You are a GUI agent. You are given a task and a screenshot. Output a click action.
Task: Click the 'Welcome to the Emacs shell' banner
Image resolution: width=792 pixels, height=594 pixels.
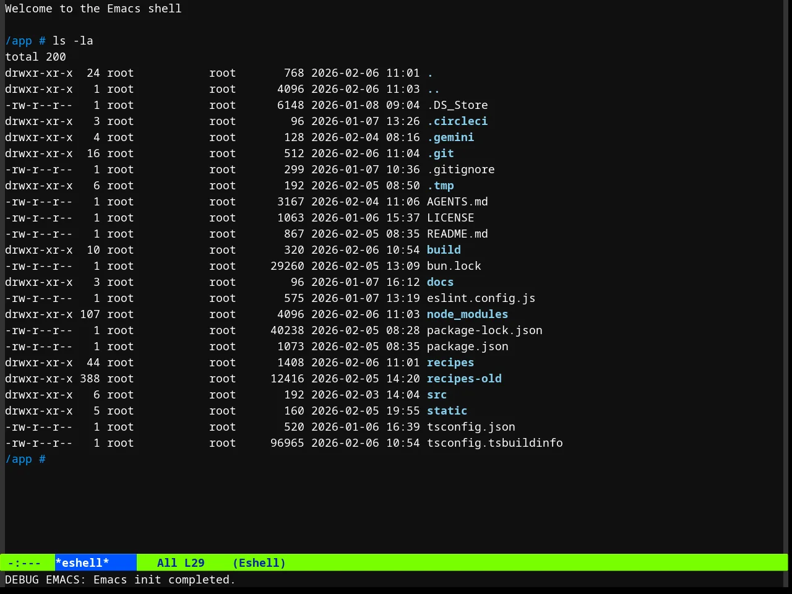(x=93, y=8)
